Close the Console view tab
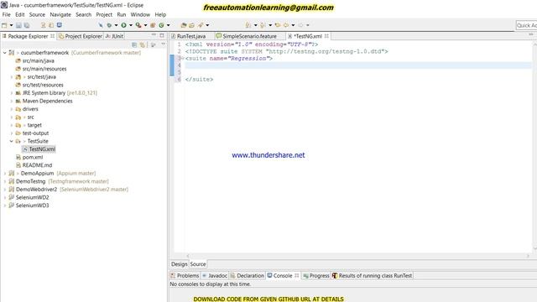 coord(296,275)
